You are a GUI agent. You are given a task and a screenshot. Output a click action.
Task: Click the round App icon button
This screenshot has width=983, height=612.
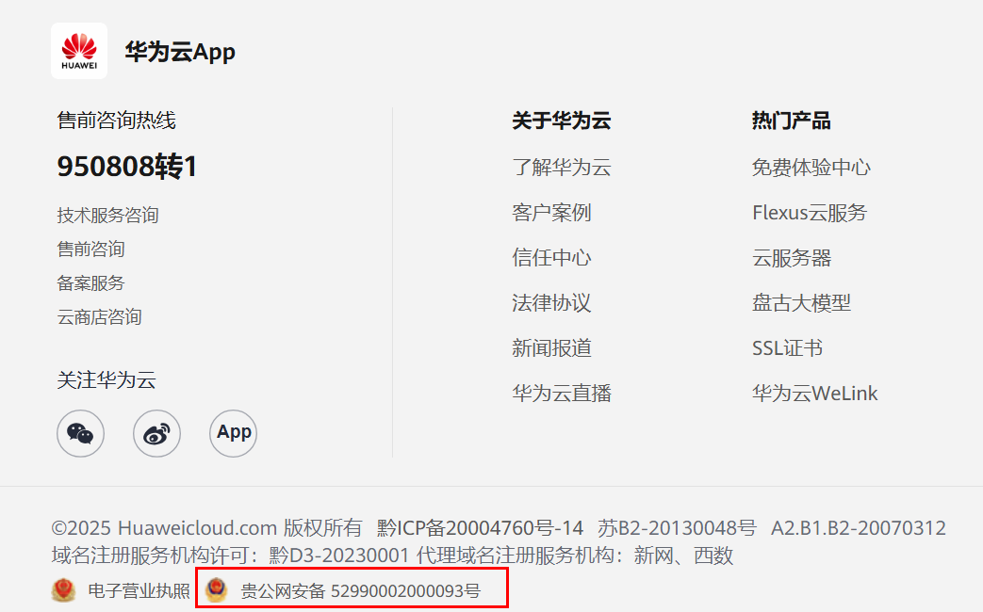(x=233, y=433)
